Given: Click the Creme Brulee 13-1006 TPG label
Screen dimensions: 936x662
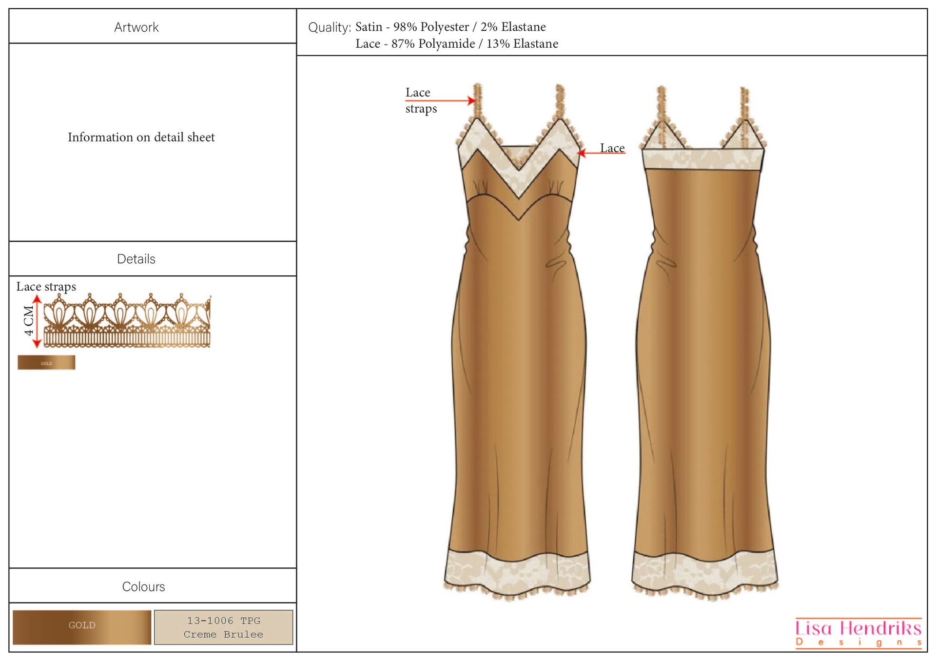Looking at the screenshot, I should click(x=223, y=627).
